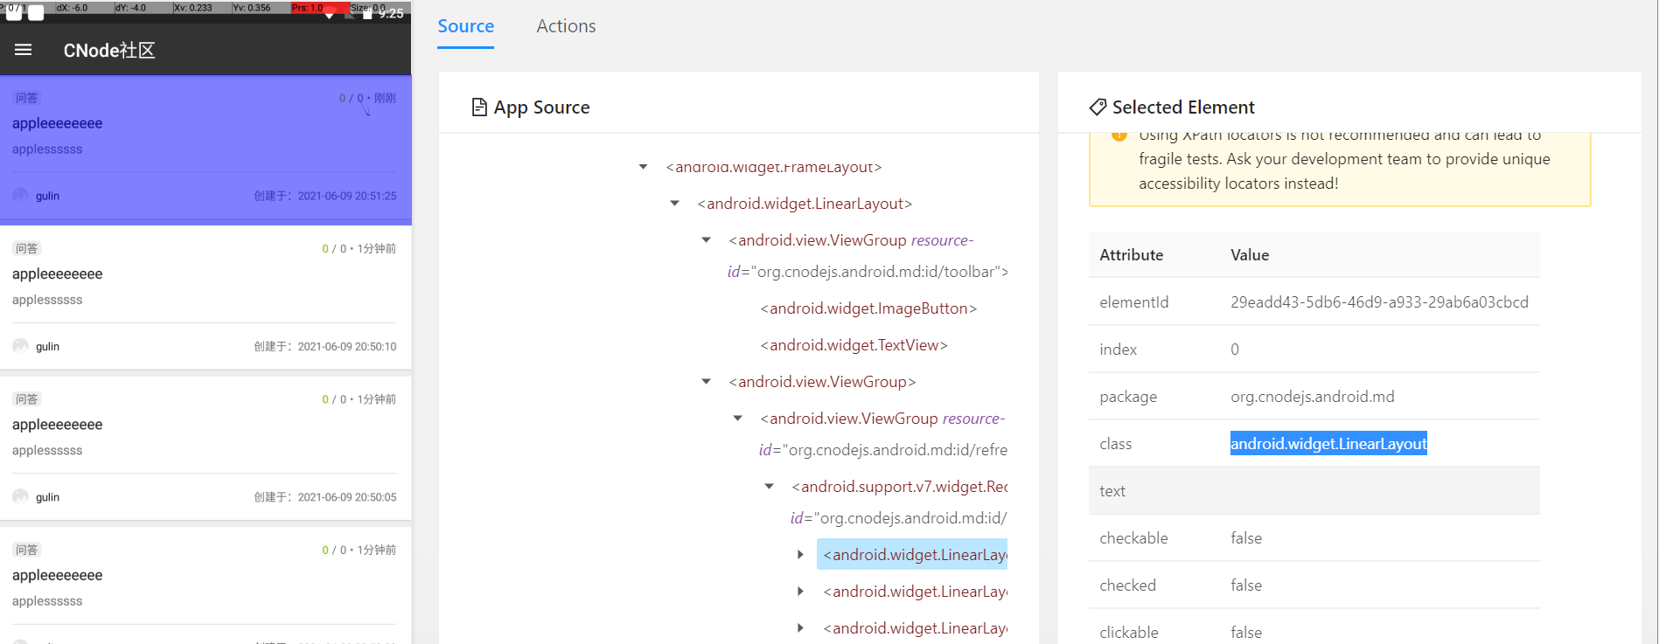Image resolution: width=1659 pixels, height=644 pixels.
Task: Click the Selected Element tag icon
Action: [x=1098, y=107]
